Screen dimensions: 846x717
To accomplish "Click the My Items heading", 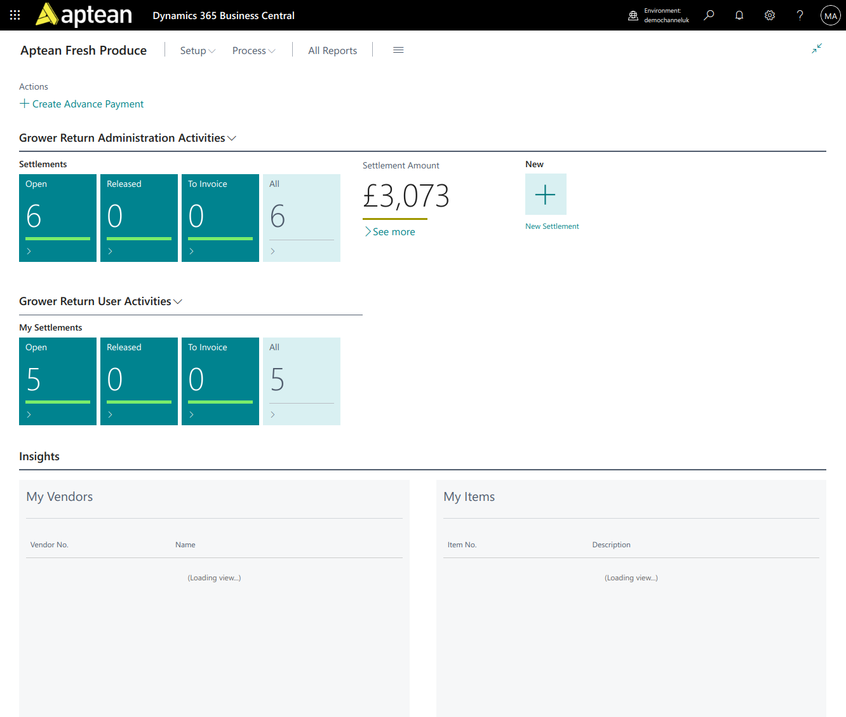I will click(x=469, y=497).
